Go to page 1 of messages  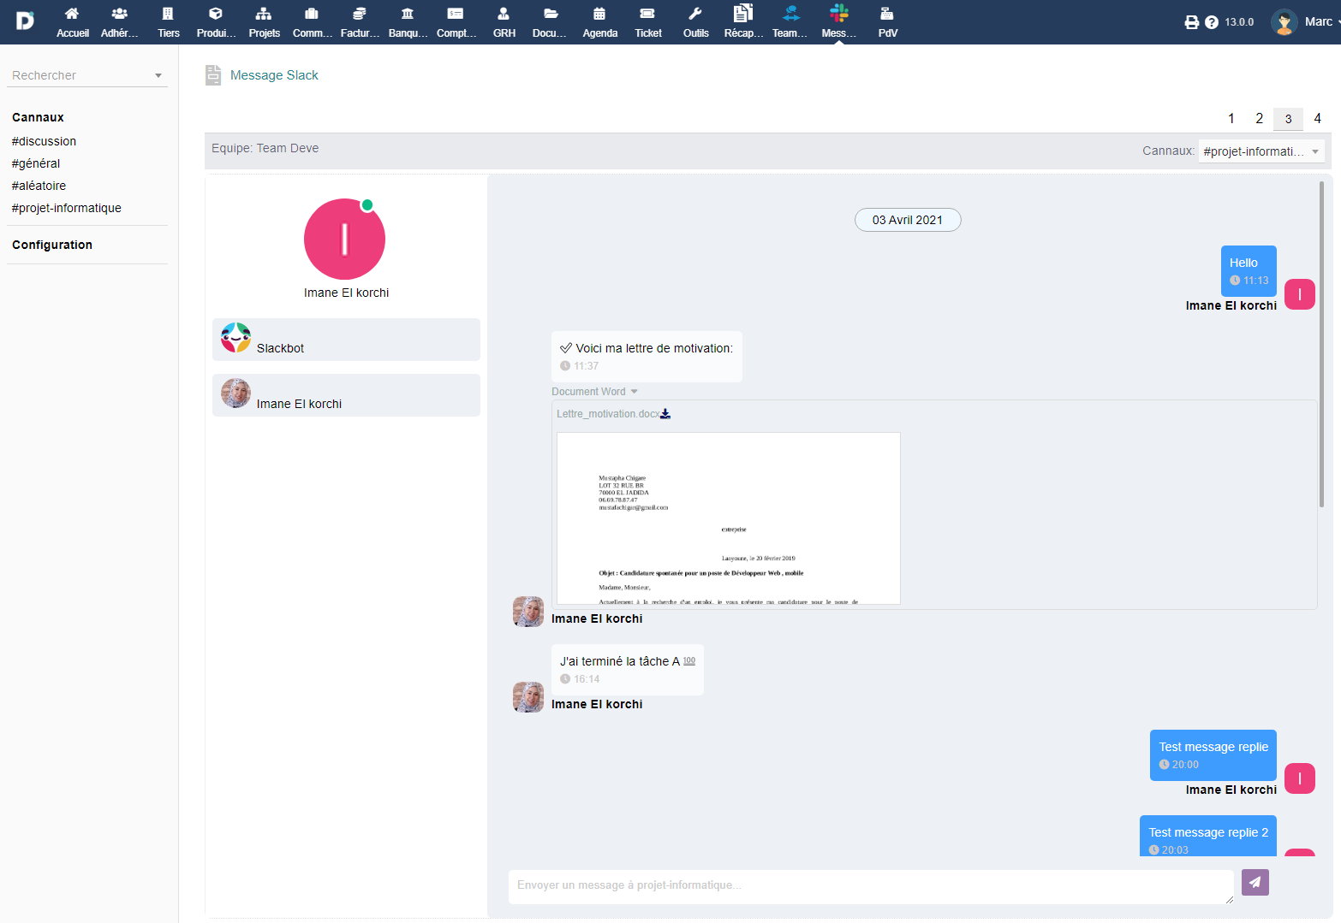(1231, 119)
